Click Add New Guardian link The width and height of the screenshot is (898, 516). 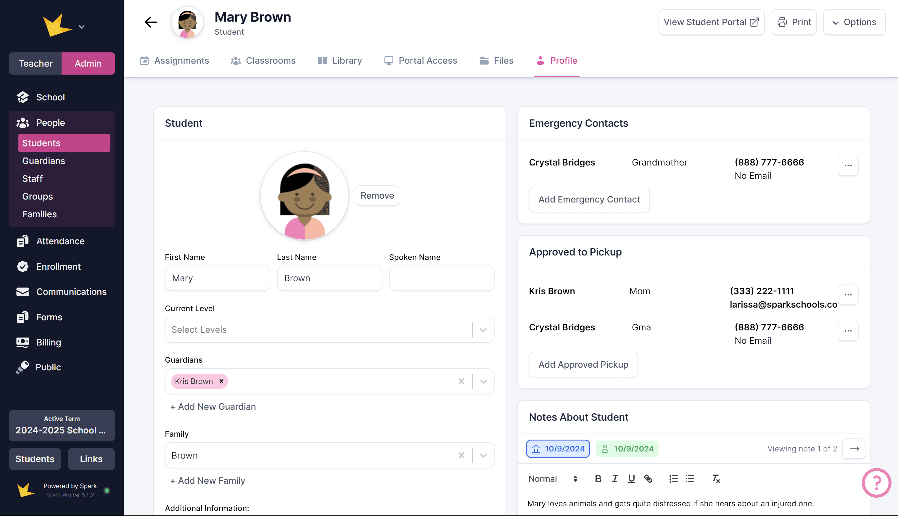point(213,406)
